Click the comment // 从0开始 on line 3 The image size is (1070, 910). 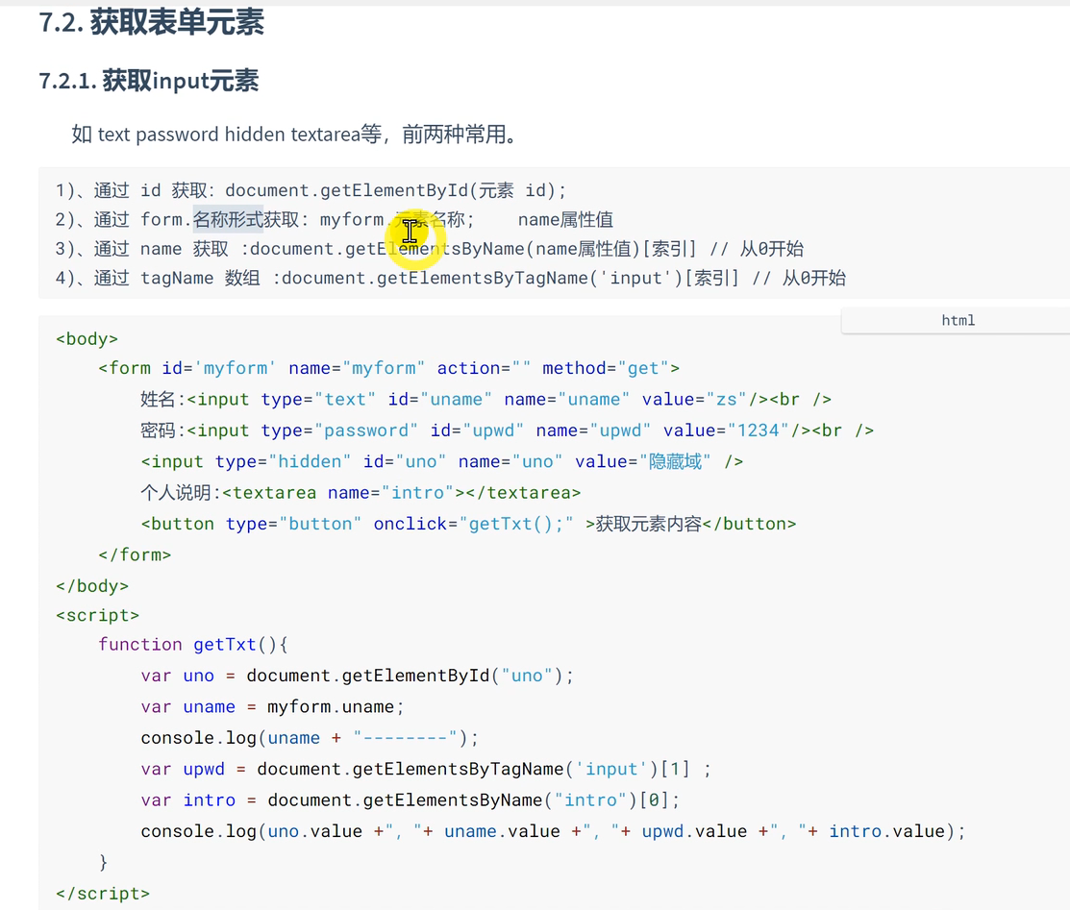pos(756,249)
